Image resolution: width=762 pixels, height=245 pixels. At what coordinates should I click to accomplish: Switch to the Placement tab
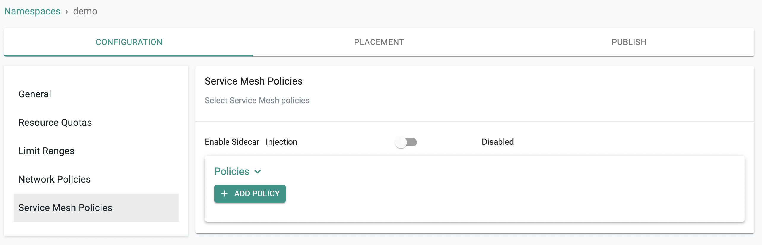coord(379,42)
